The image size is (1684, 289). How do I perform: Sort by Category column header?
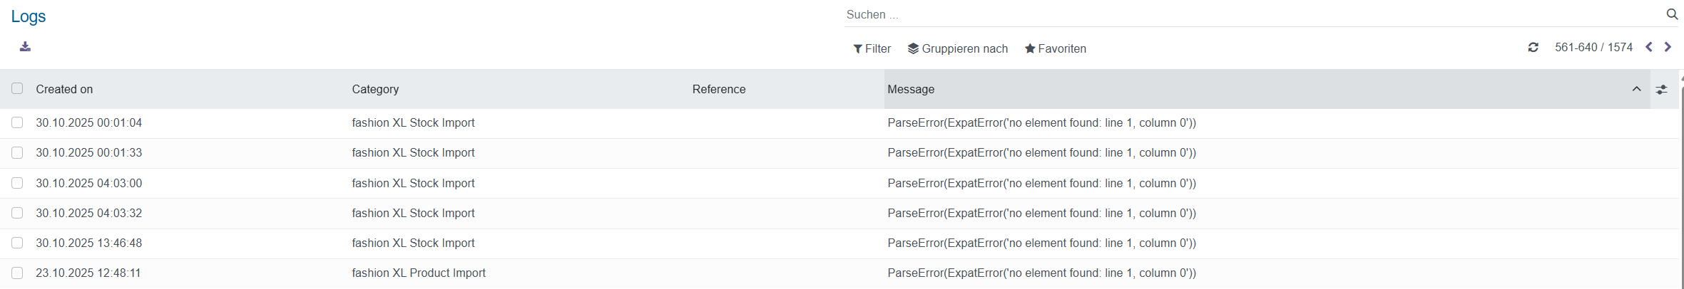375,89
